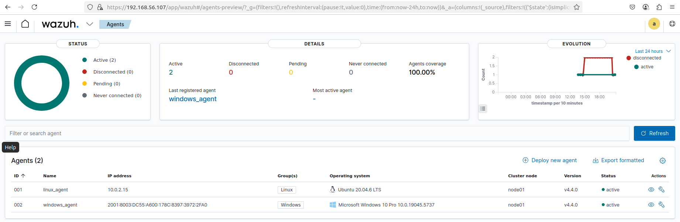Open windows_agent configuration wrench icon
This screenshot has height=222, width=680.
coord(662,205)
